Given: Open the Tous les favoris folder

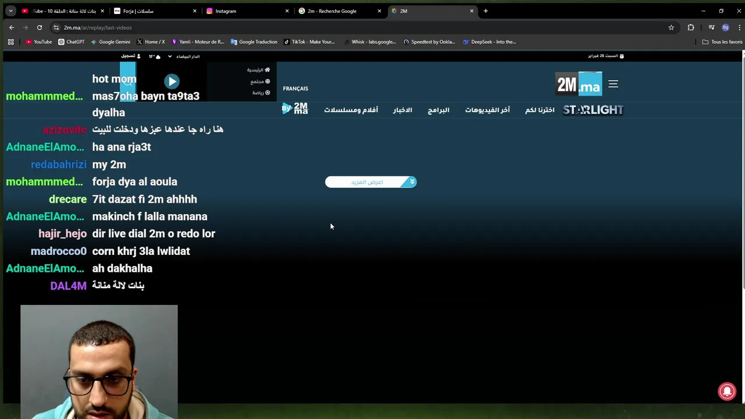Looking at the screenshot, I should 722,42.
